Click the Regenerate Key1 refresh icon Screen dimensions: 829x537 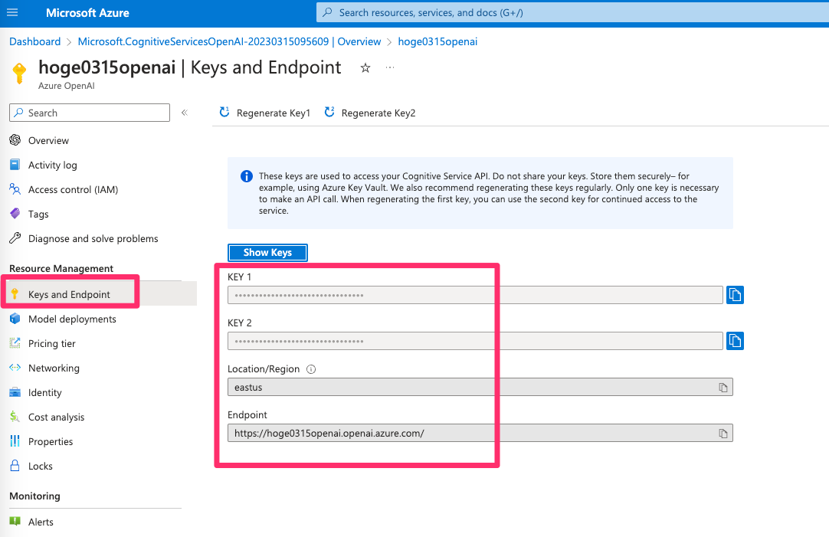(x=224, y=112)
